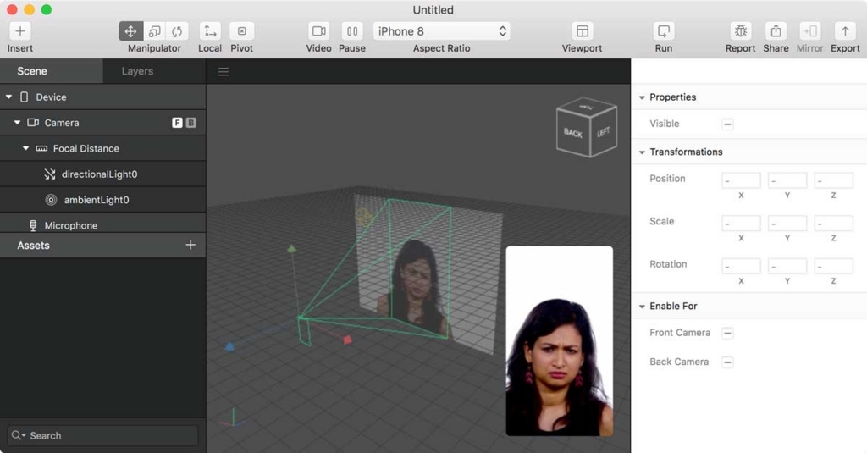This screenshot has height=453, width=867.
Task: Toggle the back camera B badge
Action: 191,123
